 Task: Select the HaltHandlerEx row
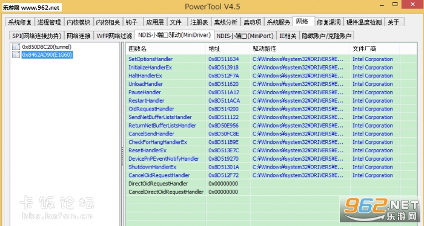(x=271, y=76)
